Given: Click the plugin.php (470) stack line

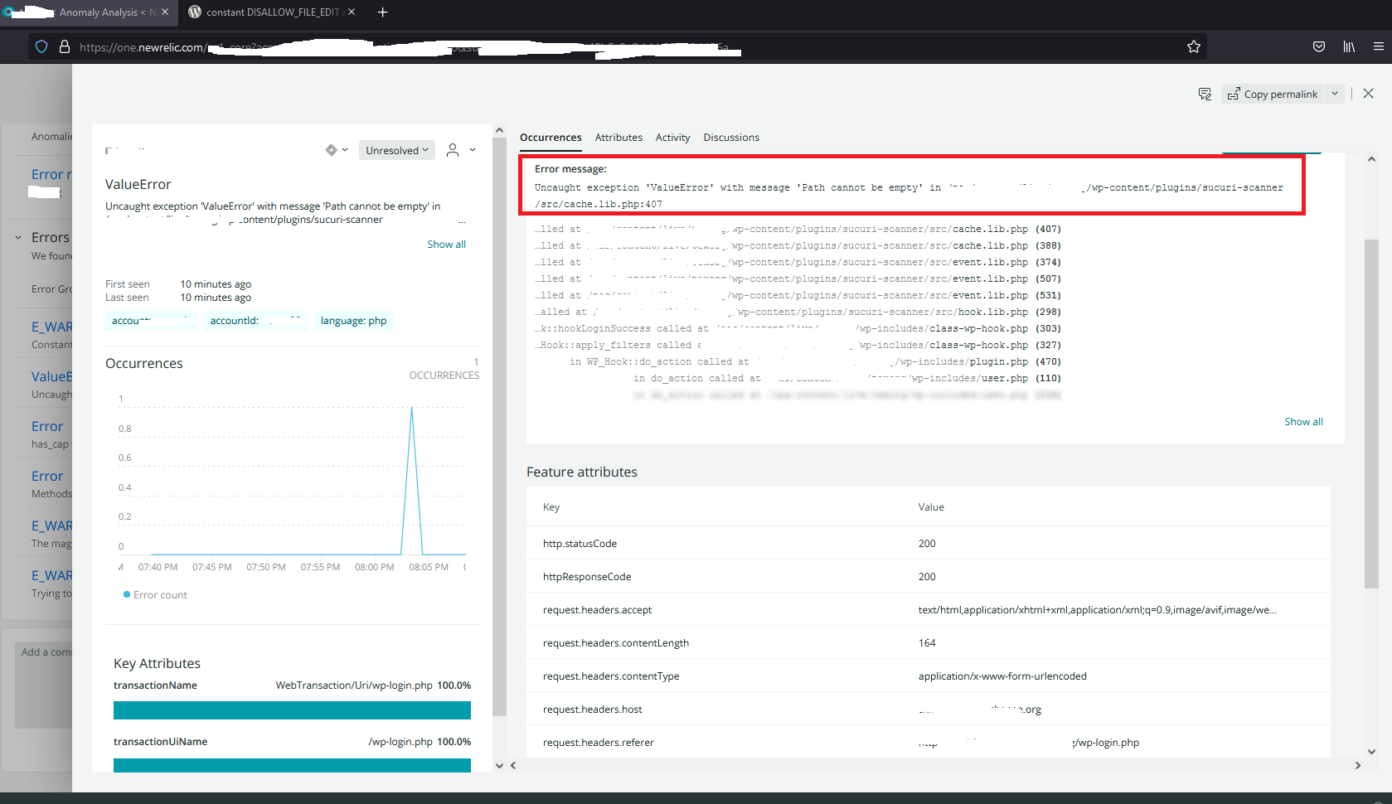Looking at the screenshot, I should 815,361.
